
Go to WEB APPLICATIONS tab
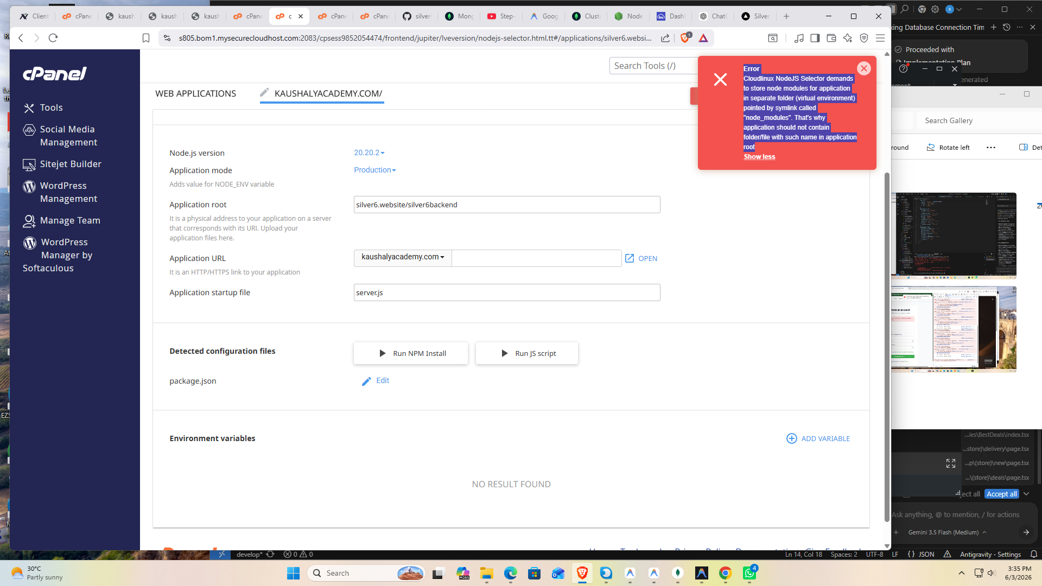point(195,93)
